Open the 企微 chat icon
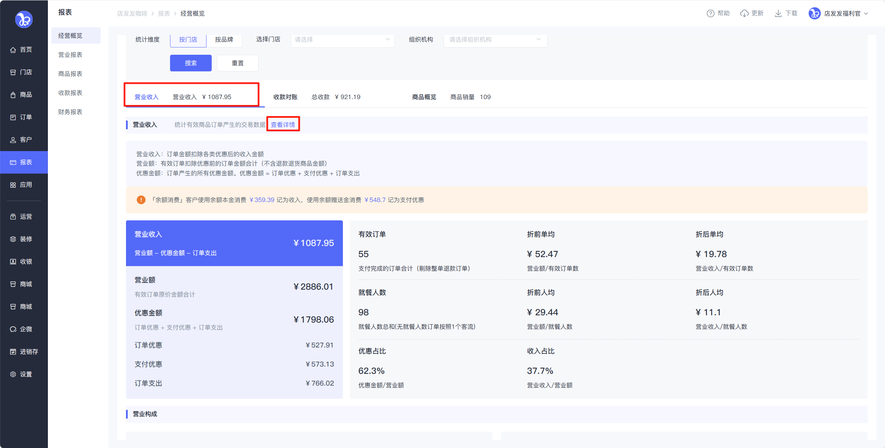 click(x=13, y=330)
